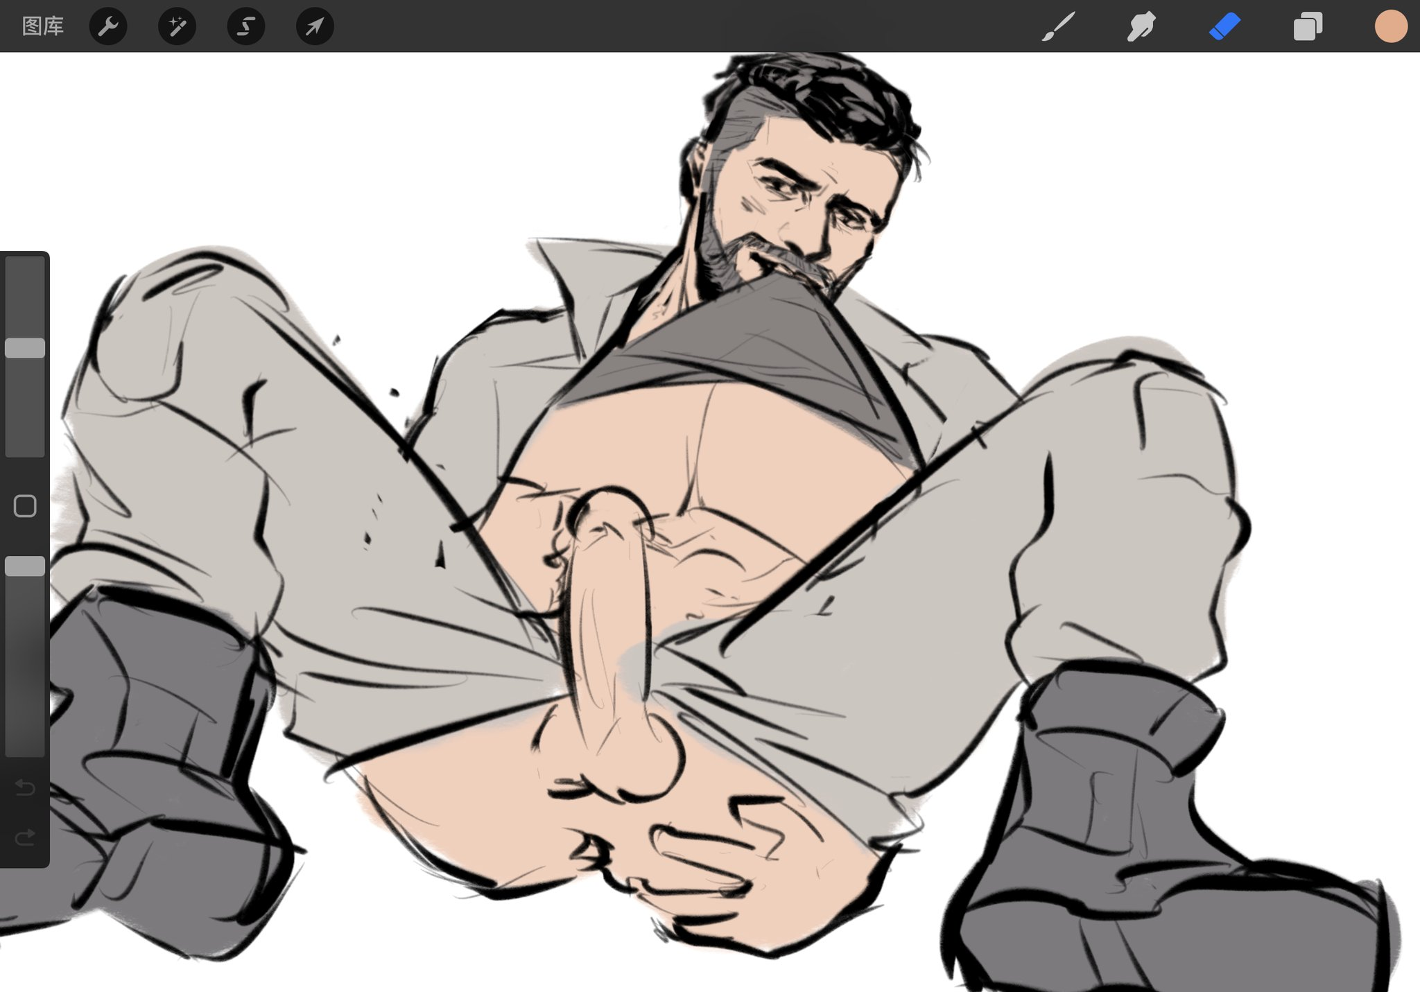Tap the square Modify button on sidebar
The width and height of the screenshot is (1420, 992).
point(25,506)
